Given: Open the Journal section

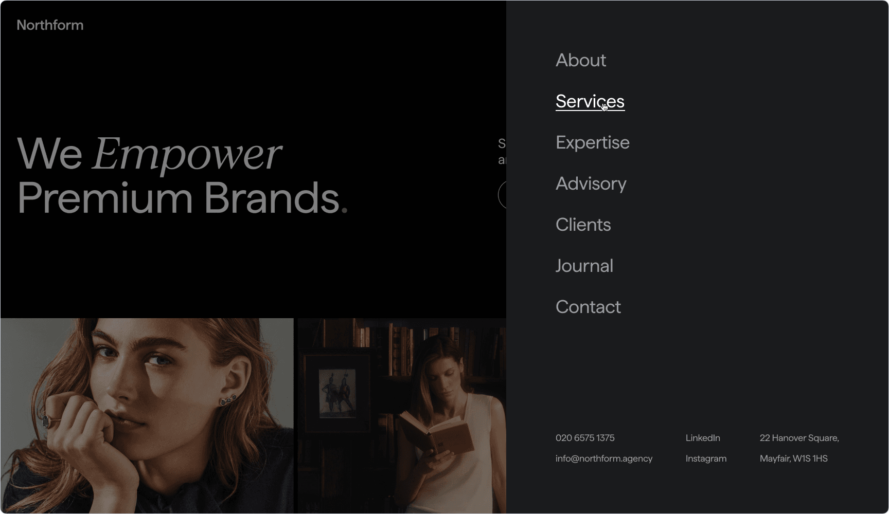Looking at the screenshot, I should 584,266.
